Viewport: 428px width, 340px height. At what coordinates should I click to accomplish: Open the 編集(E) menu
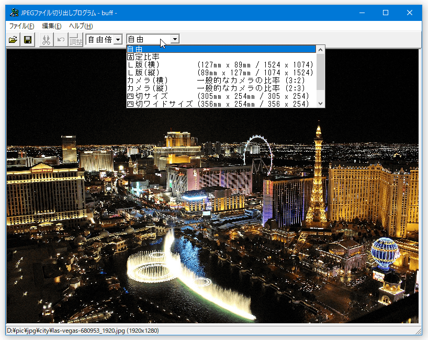point(52,26)
